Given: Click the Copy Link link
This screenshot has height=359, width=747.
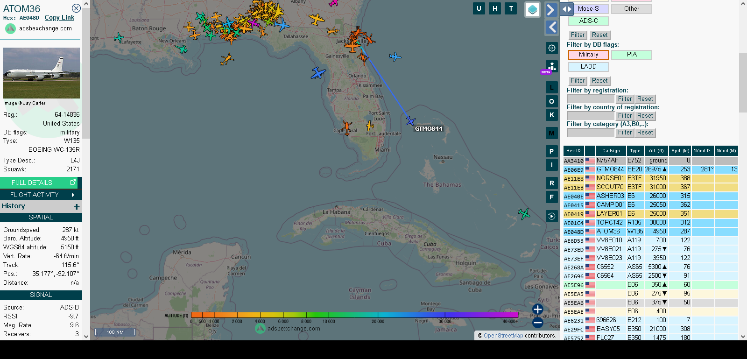Looking at the screenshot, I should tap(59, 18).
